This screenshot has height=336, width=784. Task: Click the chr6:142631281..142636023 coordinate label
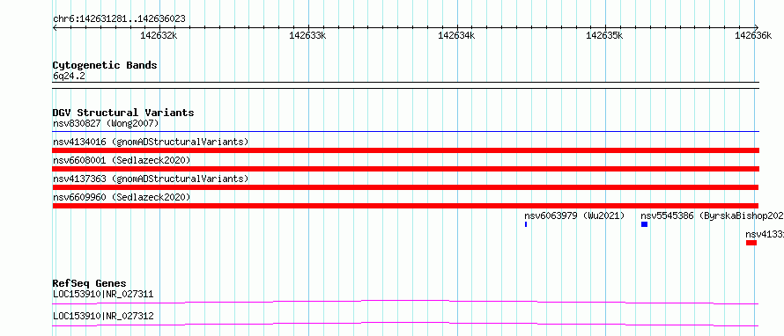(119, 19)
